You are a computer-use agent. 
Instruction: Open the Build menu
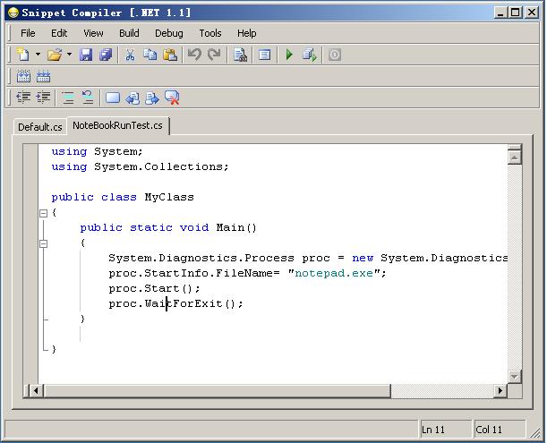coord(129,33)
